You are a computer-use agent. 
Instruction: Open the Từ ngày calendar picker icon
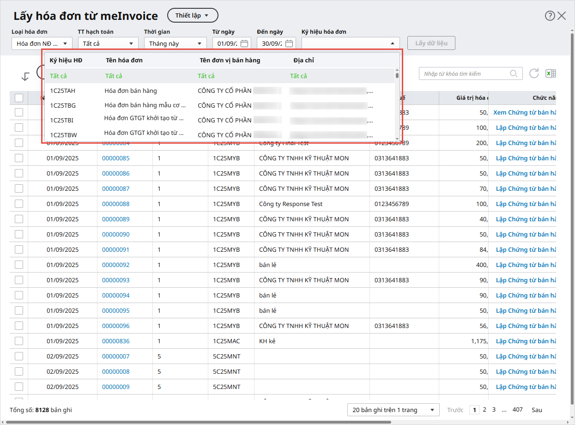[x=244, y=43]
